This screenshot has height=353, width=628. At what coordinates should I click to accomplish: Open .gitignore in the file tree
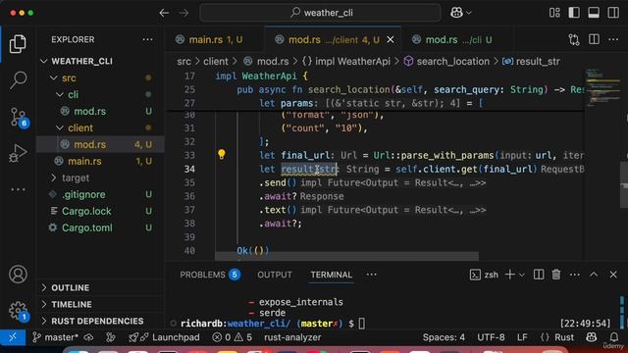coord(83,194)
